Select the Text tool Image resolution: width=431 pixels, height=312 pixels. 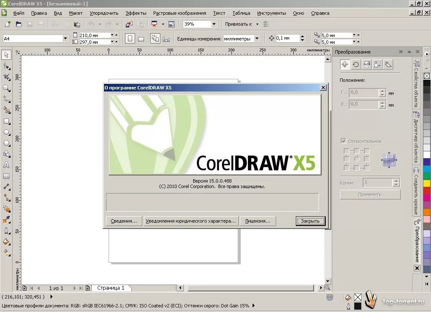[6, 165]
